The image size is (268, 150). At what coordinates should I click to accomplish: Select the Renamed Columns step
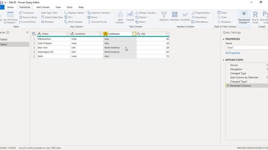tap(247, 85)
